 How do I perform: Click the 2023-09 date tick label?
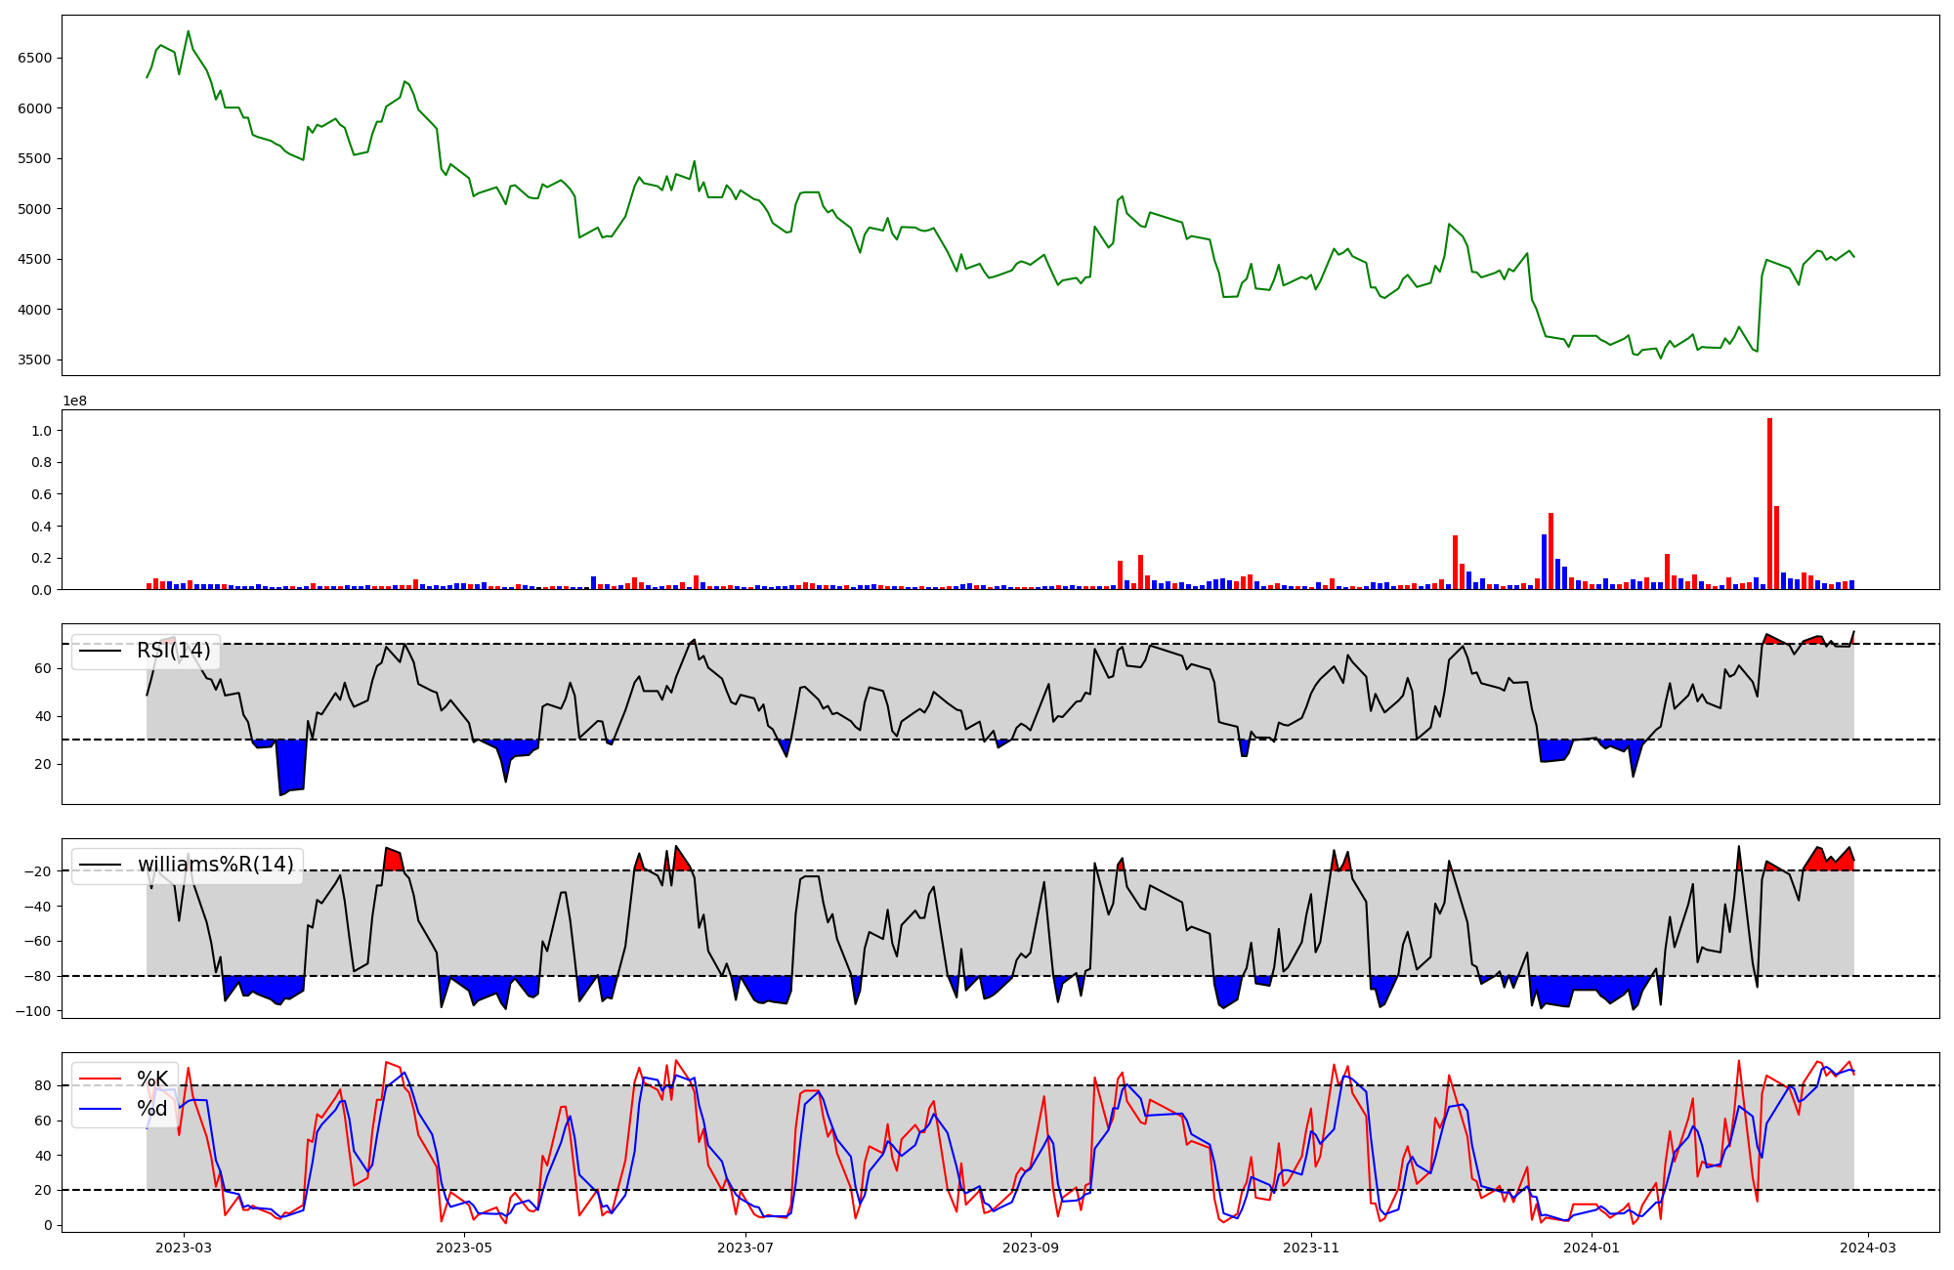(x=1031, y=1248)
